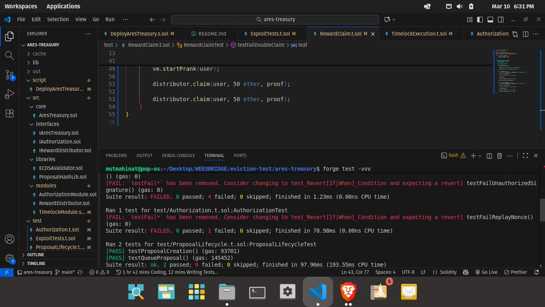Image resolution: width=545 pixels, height=307 pixels.
Task: Maximize the terminal panel size
Action: tap(525, 156)
